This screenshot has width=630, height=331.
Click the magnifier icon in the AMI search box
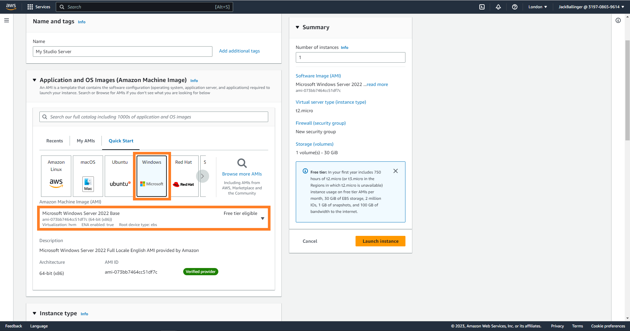point(45,117)
